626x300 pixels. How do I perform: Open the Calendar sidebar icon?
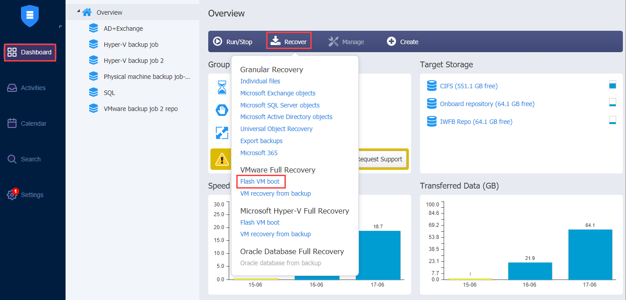[x=12, y=123]
